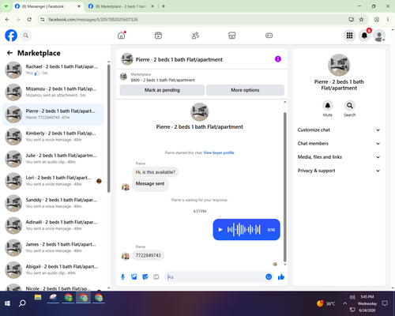The width and height of the screenshot is (395, 316).
Task: Click the conversation list scrollbar
Action: [109, 129]
